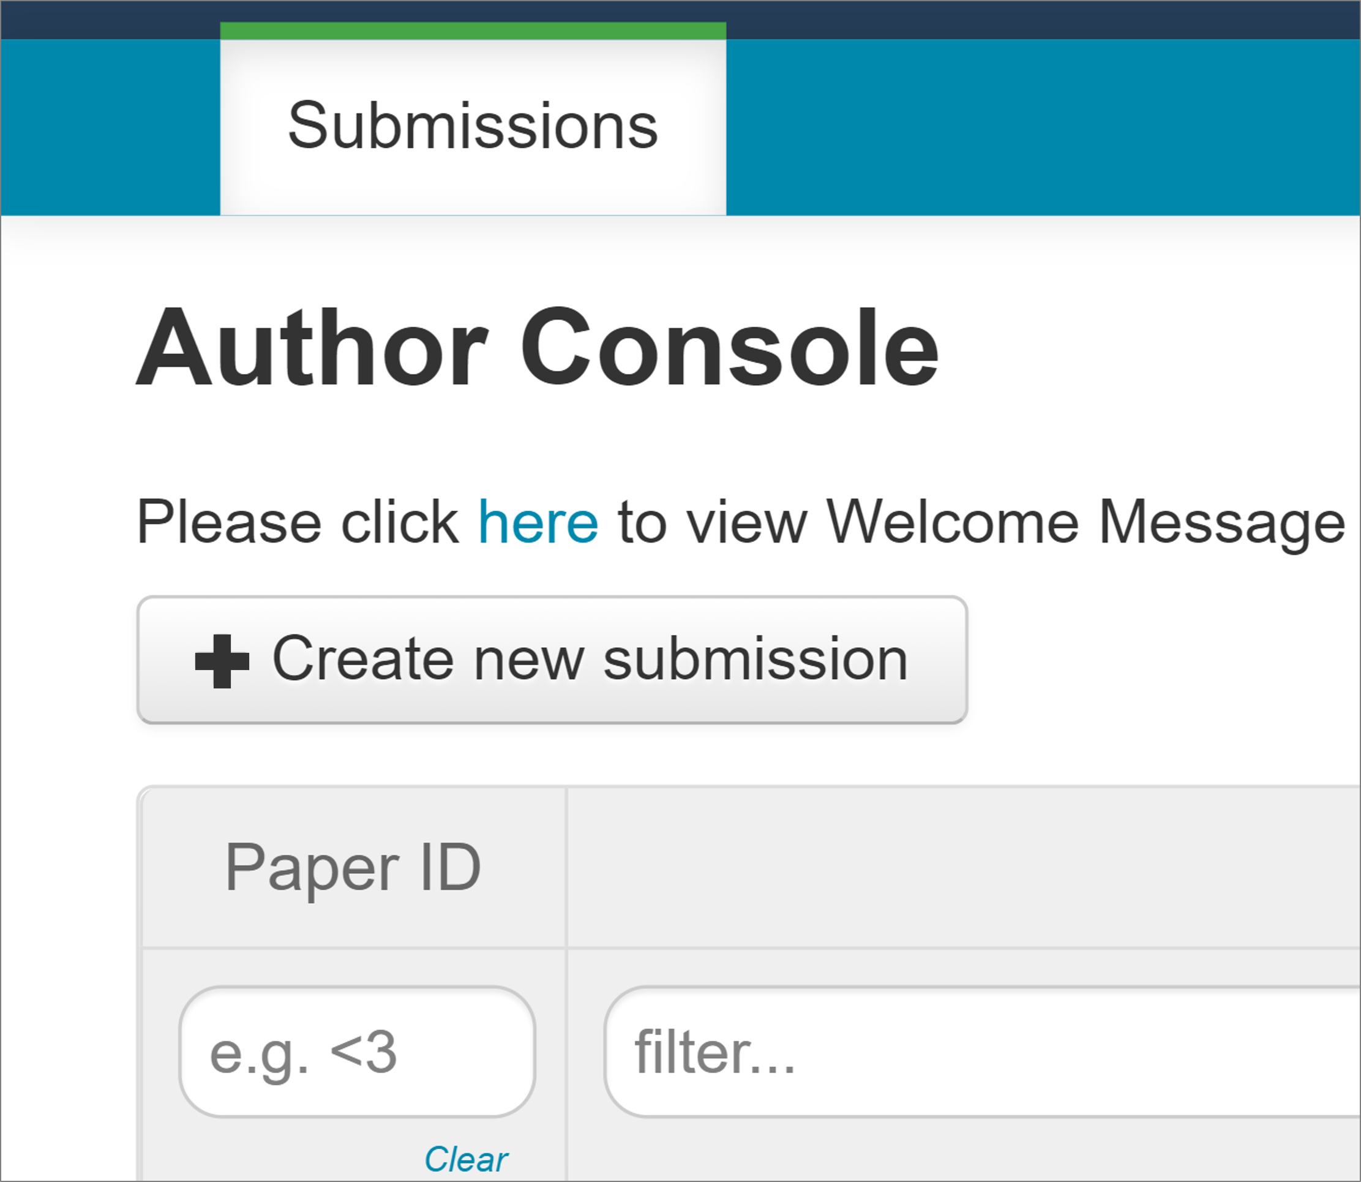
Task: Click the plus icon on Create new submission
Action: [222, 661]
